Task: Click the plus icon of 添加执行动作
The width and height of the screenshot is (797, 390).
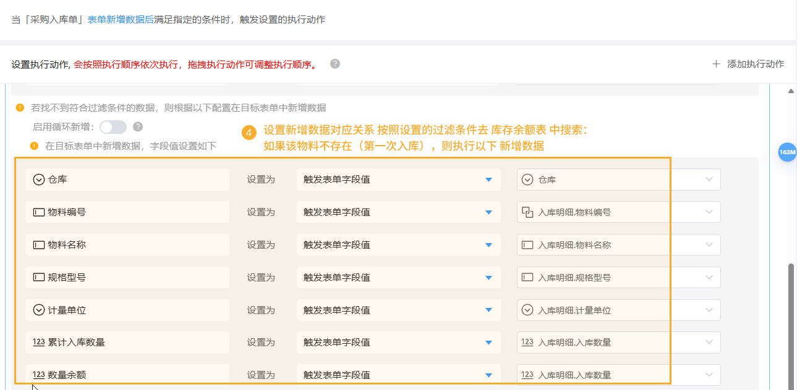Action: click(x=716, y=64)
